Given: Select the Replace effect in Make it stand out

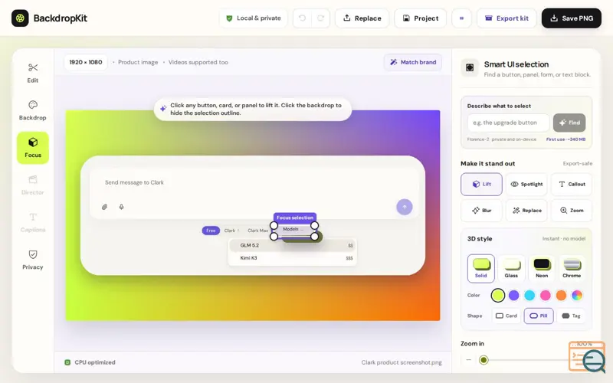Looking at the screenshot, I should 526,210.
